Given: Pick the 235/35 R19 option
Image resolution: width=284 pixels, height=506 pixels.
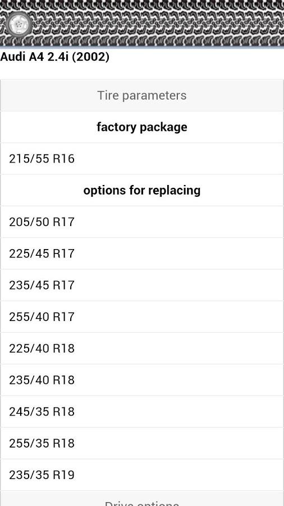Looking at the screenshot, I should pyautogui.click(x=142, y=475).
